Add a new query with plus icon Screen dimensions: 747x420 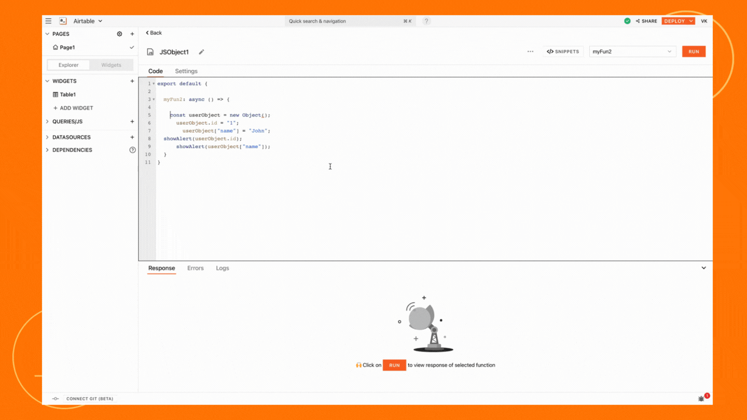pos(132,121)
